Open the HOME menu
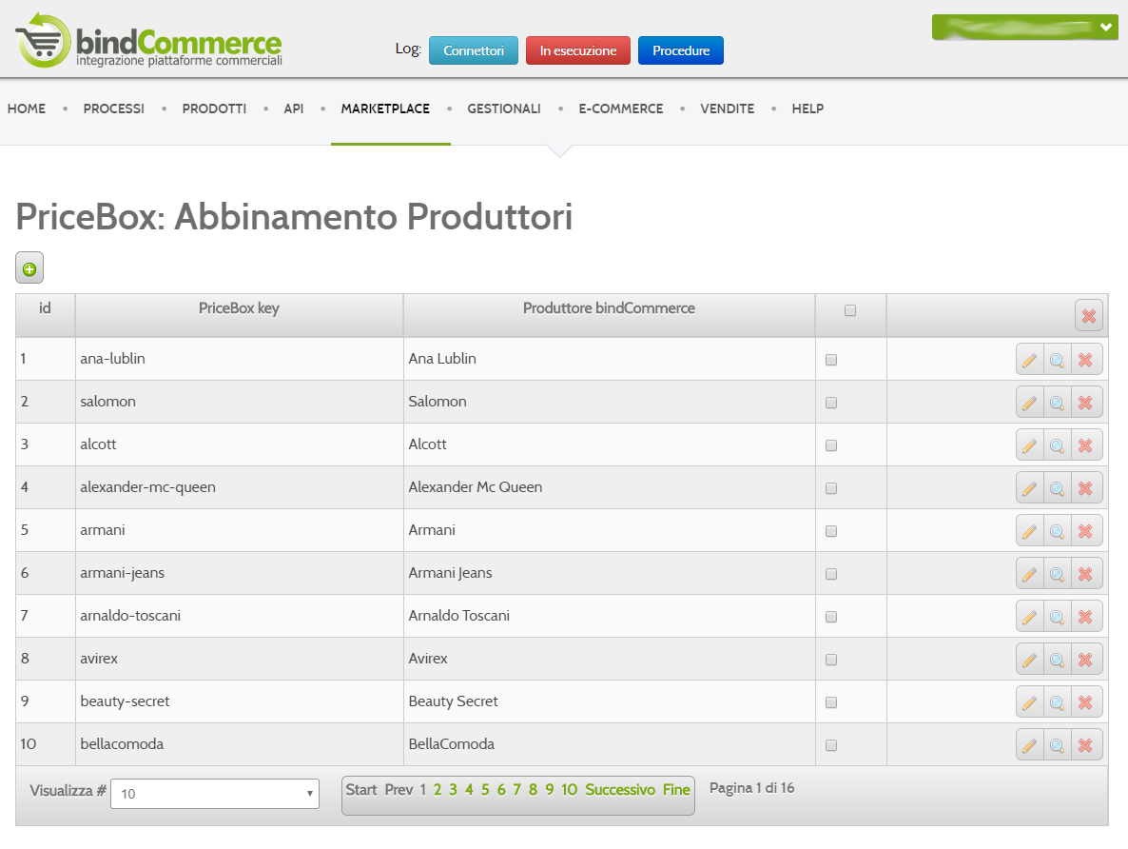This screenshot has height=849, width=1128. 27,109
